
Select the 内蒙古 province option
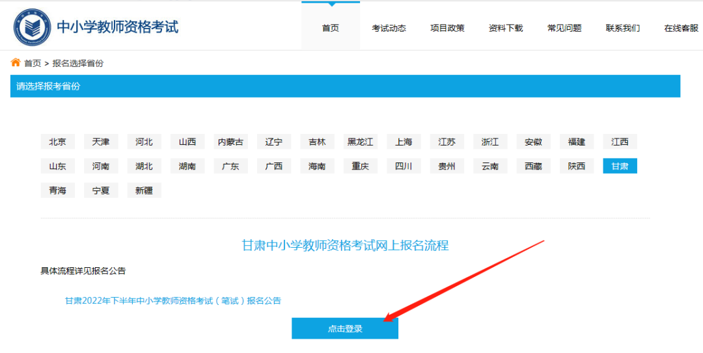pos(230,142)
